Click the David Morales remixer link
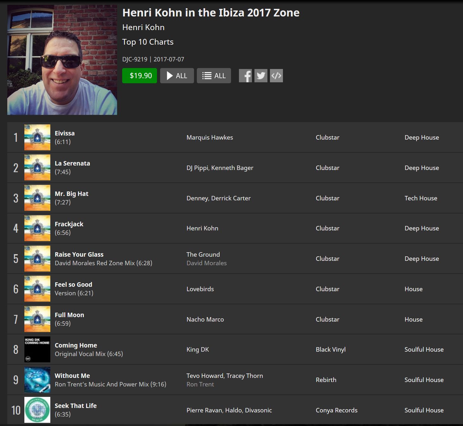463x426 pixels. [206, 263]
